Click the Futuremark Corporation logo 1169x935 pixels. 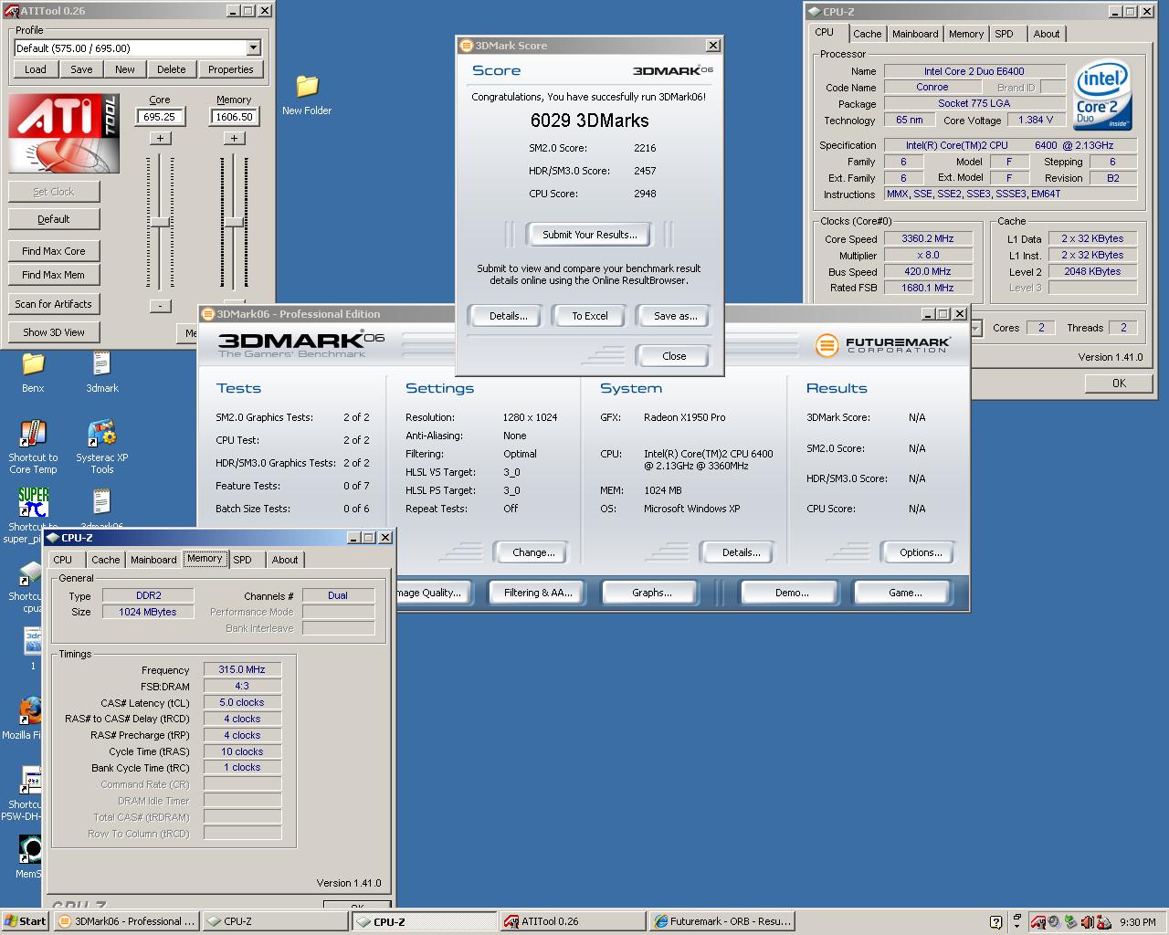pyautogui.click(x=882, y=345)
